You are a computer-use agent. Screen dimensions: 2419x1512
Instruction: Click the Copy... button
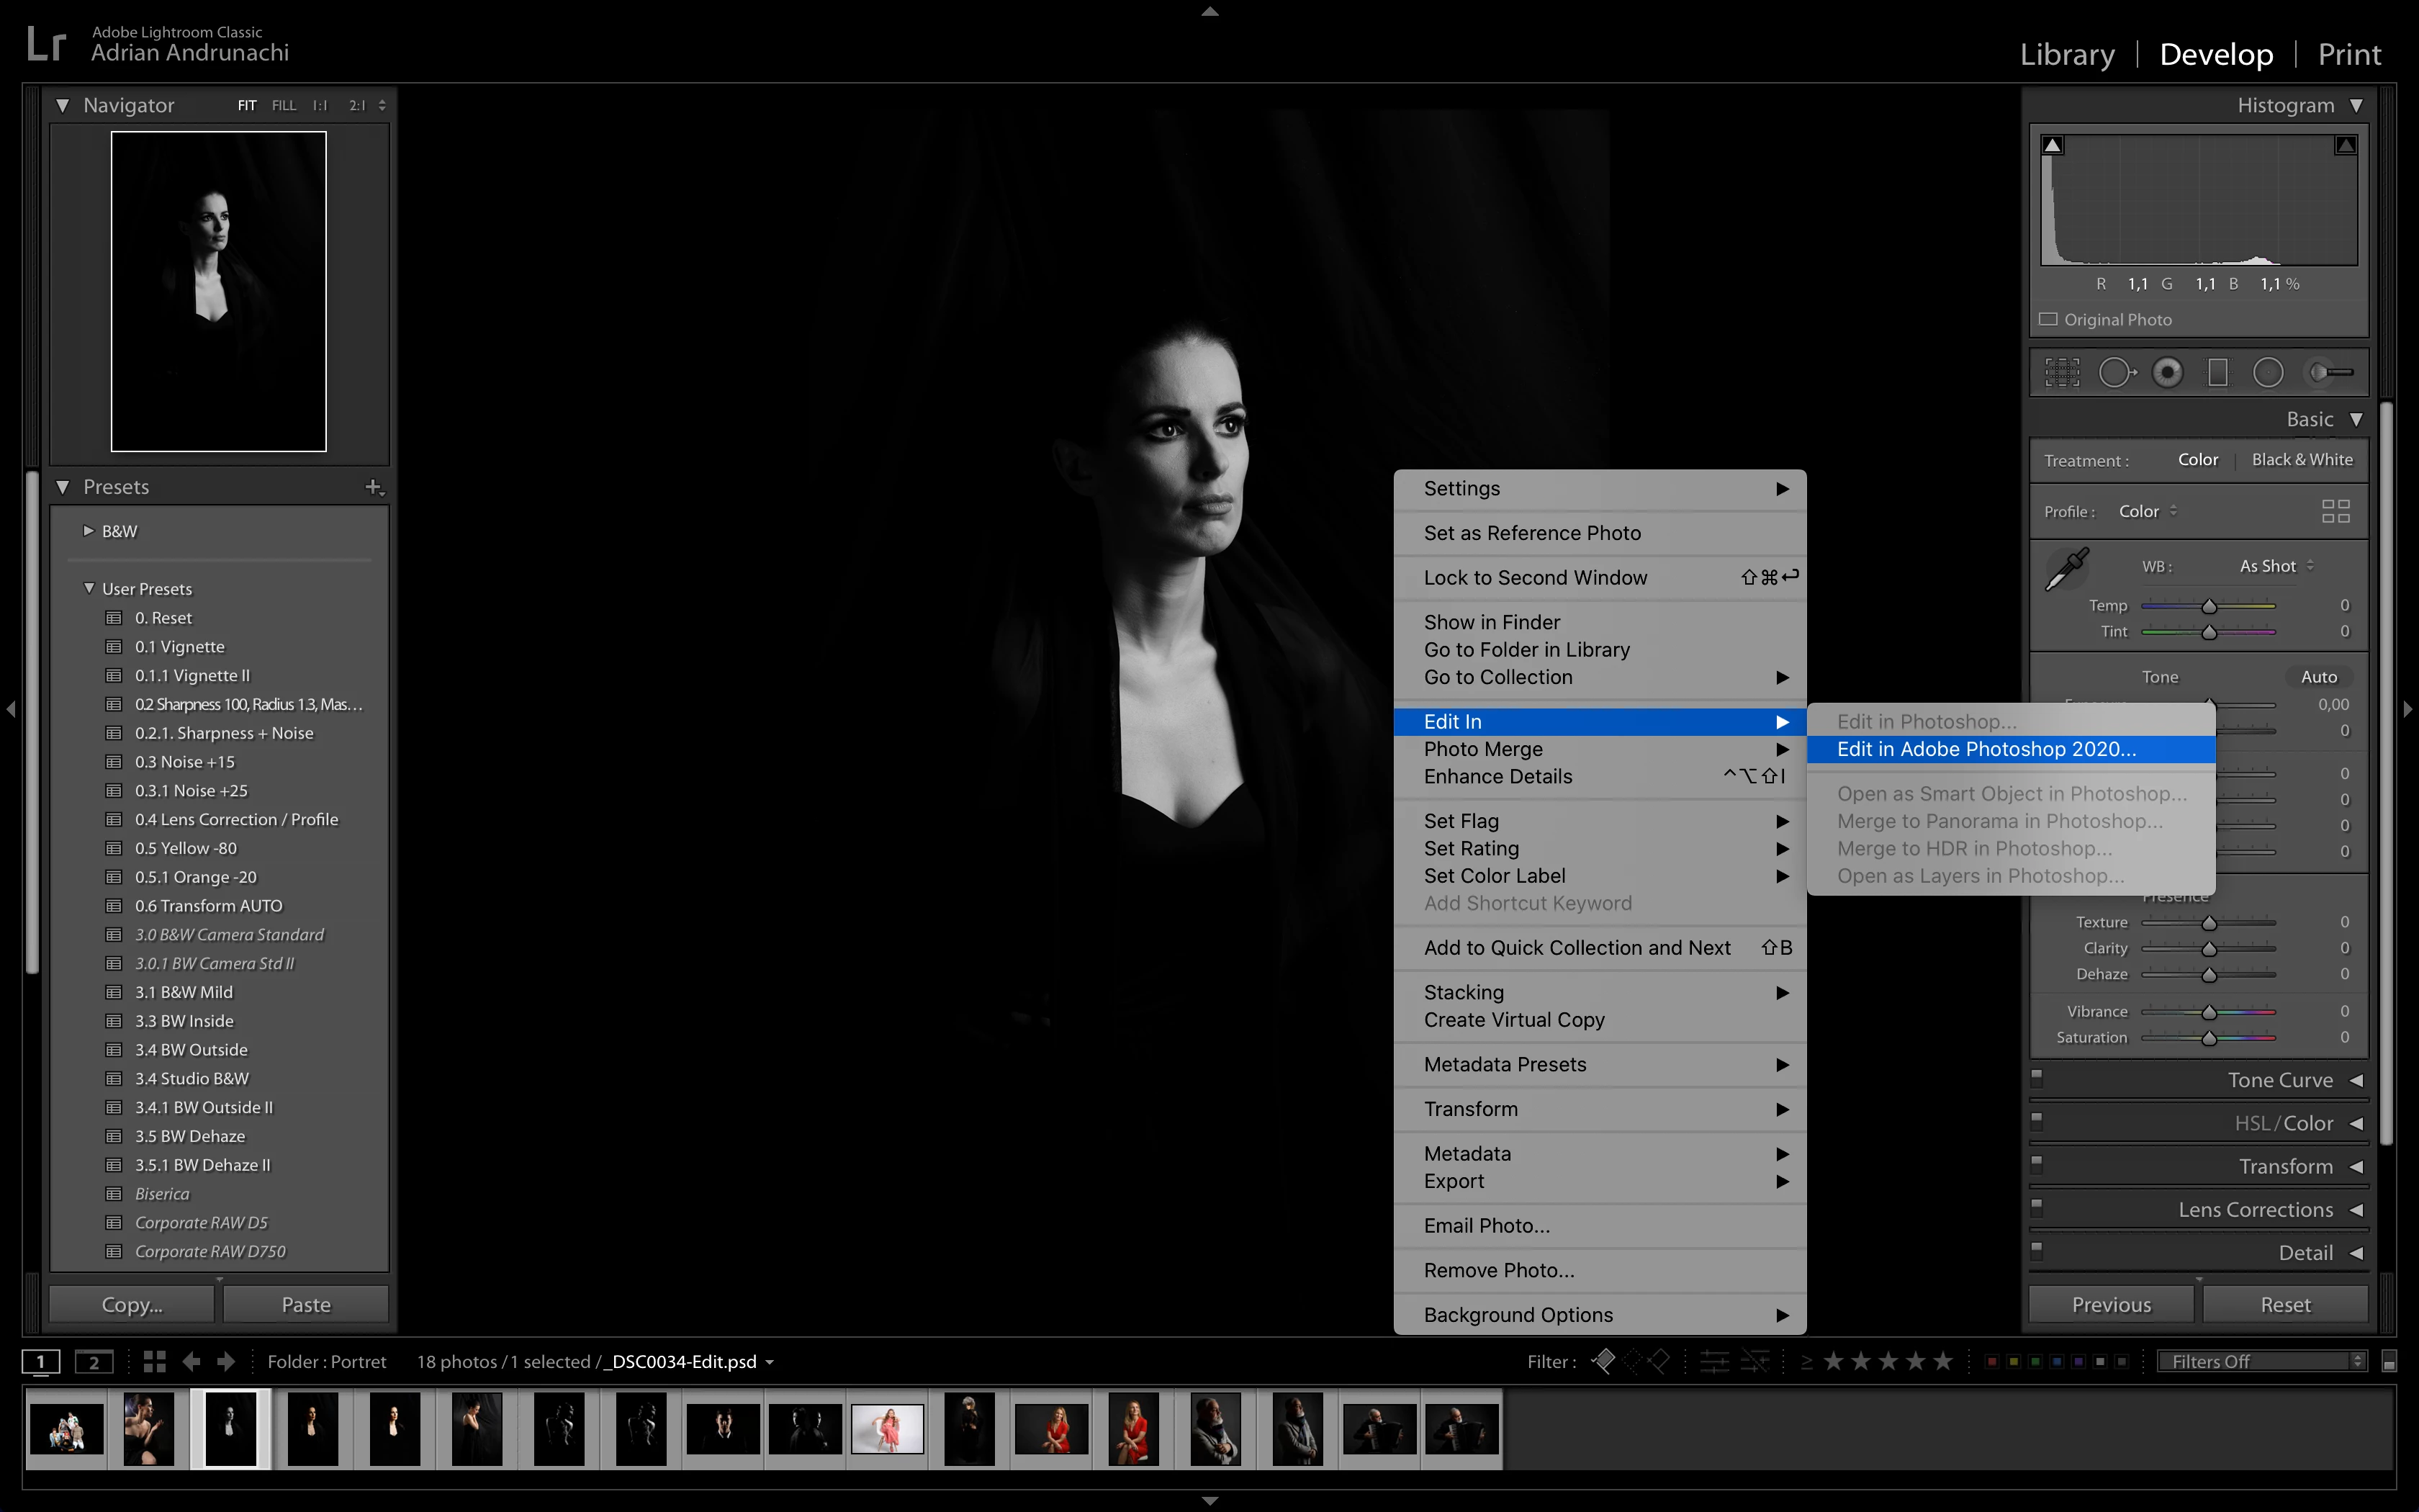pos(132,1304)
